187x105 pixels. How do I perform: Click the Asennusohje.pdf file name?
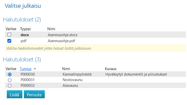coord(61,41)
